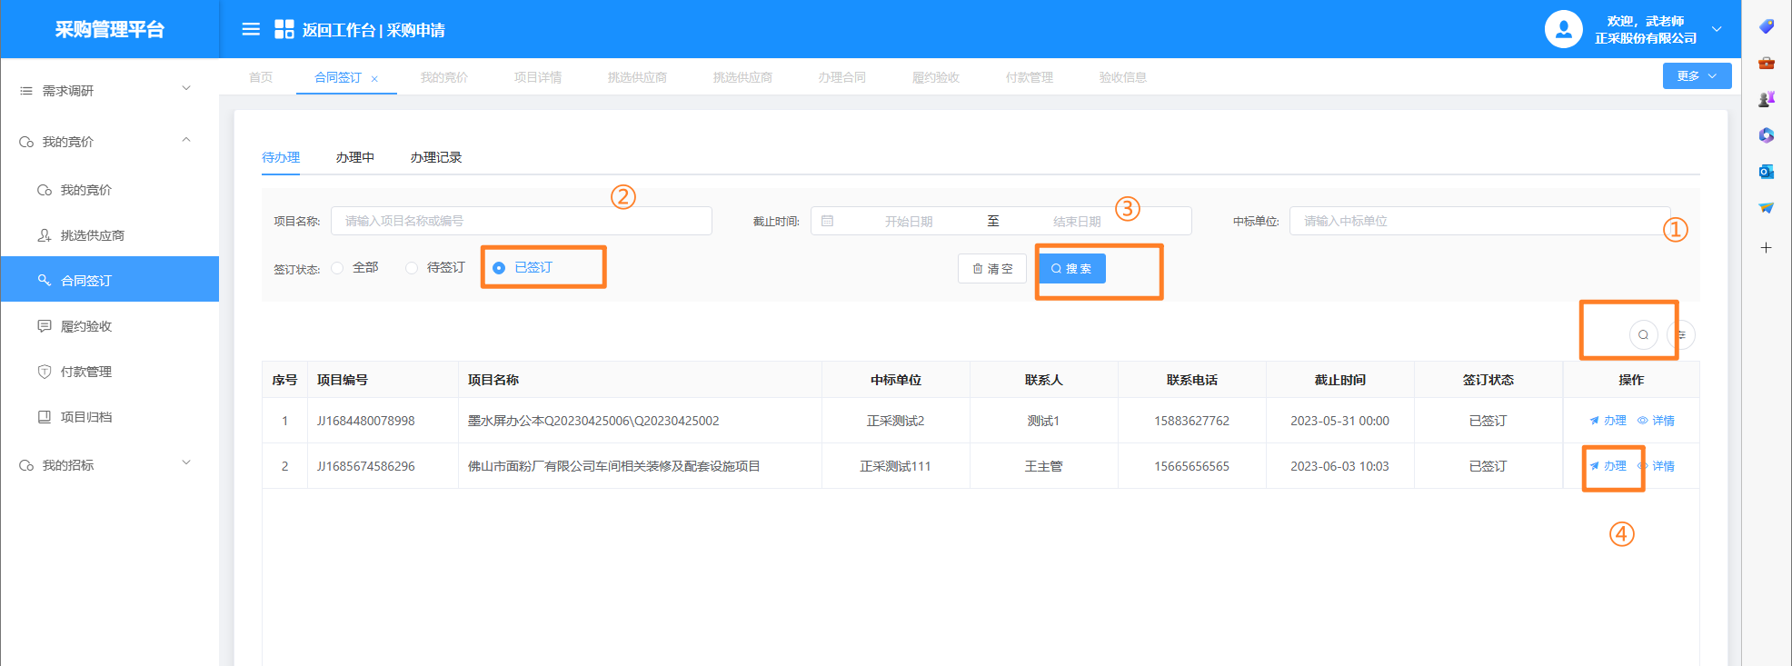Click the round search icon above table
The width and height of the screenshot is (1792, 666).
coord(1643,334)
